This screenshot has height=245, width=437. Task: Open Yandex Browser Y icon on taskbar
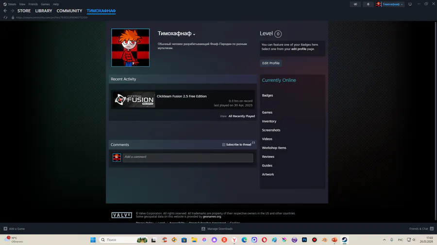[235, 240]
